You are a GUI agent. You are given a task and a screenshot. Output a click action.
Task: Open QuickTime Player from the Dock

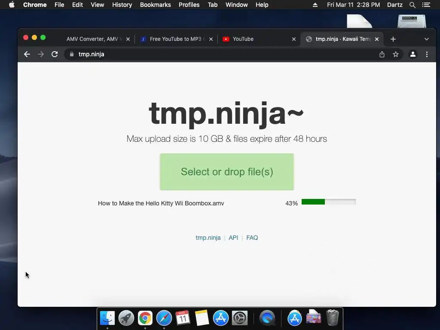[267, 318]
